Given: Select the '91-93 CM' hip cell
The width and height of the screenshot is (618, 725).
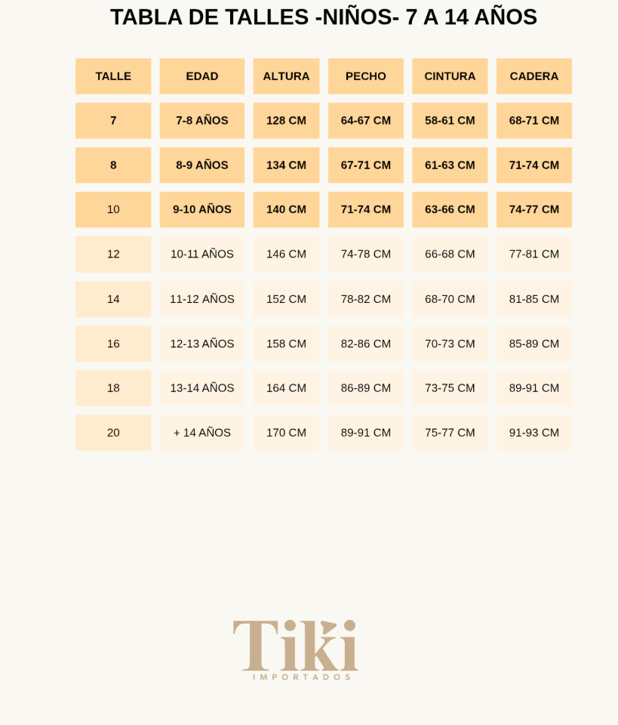Looking at the screenshot, I should pyautogui.click(x=534, y=433).
